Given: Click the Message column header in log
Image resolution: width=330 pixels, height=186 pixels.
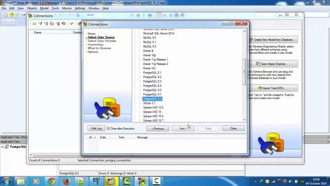Looking at the screenshot, I should (142, 137).
